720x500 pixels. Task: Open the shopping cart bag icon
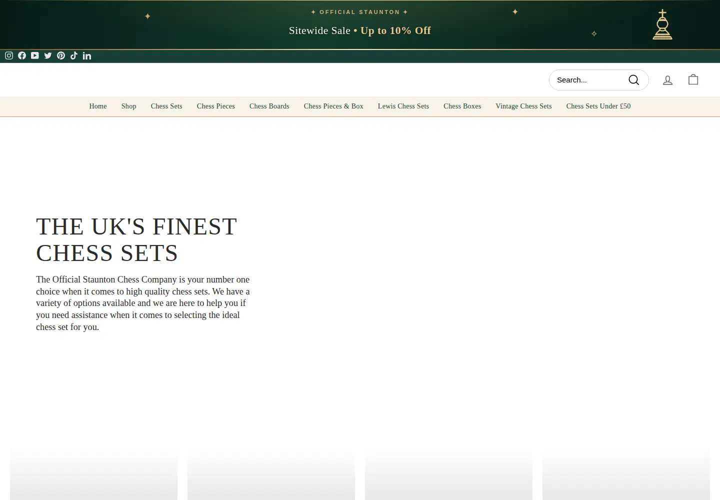(x=693, y=79)
